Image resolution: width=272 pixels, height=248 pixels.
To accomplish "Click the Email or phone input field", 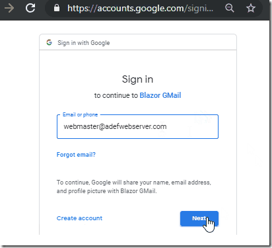I will 137,126.
